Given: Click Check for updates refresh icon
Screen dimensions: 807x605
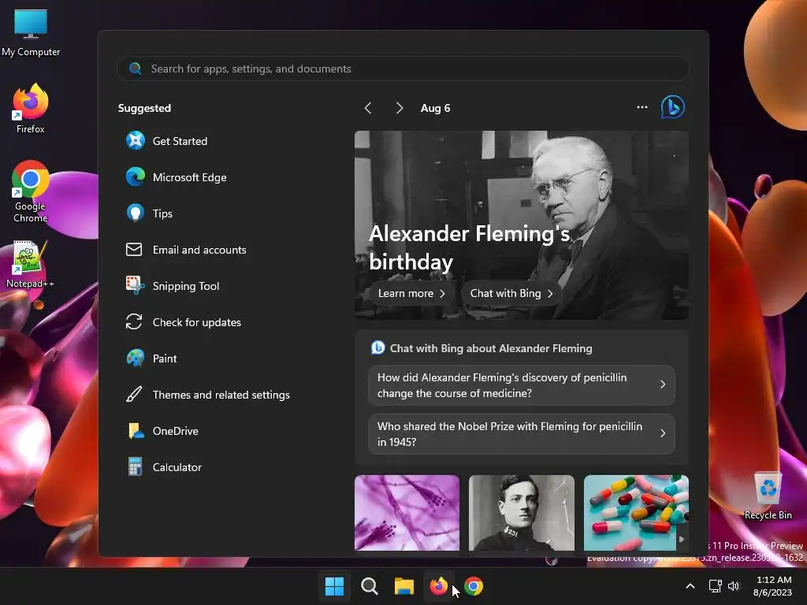Looking at the screenshot, I should coord(134,322).
